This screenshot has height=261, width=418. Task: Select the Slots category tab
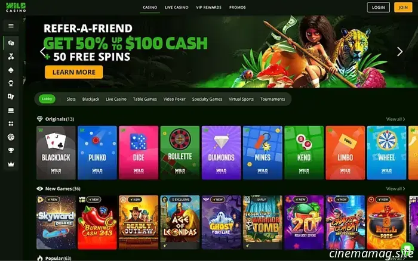71,99
